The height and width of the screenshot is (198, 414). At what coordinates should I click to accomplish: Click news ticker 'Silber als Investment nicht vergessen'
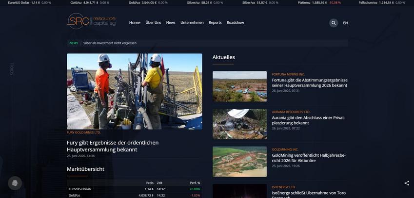click(110, 43)
